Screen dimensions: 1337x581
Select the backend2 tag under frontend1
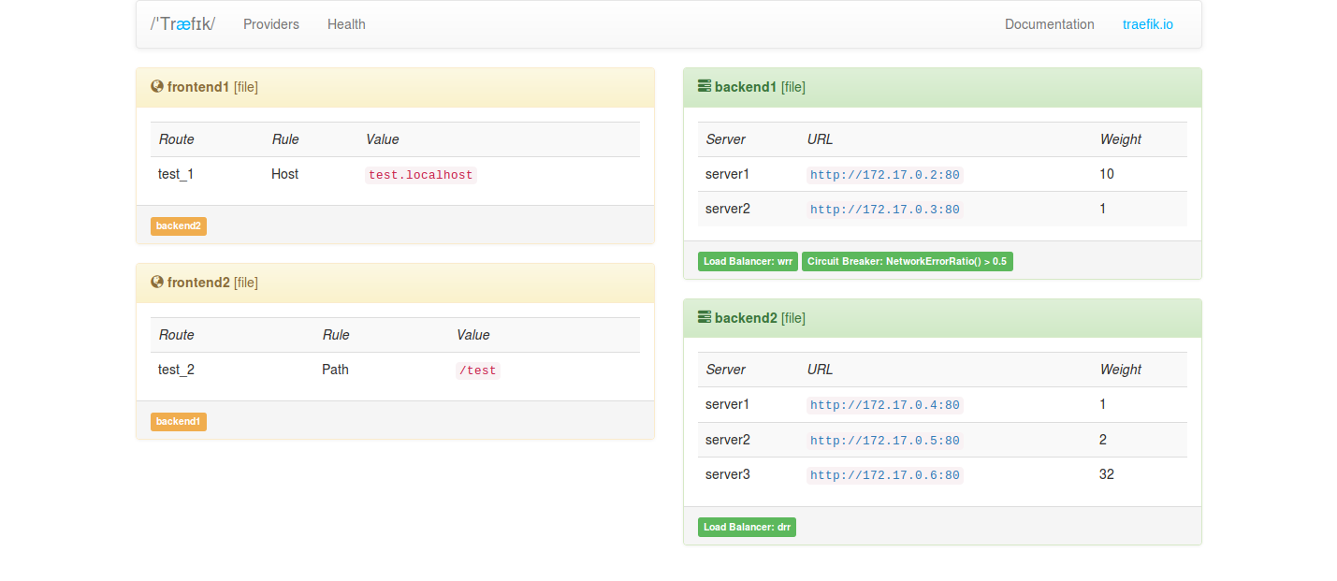(178, 225)
